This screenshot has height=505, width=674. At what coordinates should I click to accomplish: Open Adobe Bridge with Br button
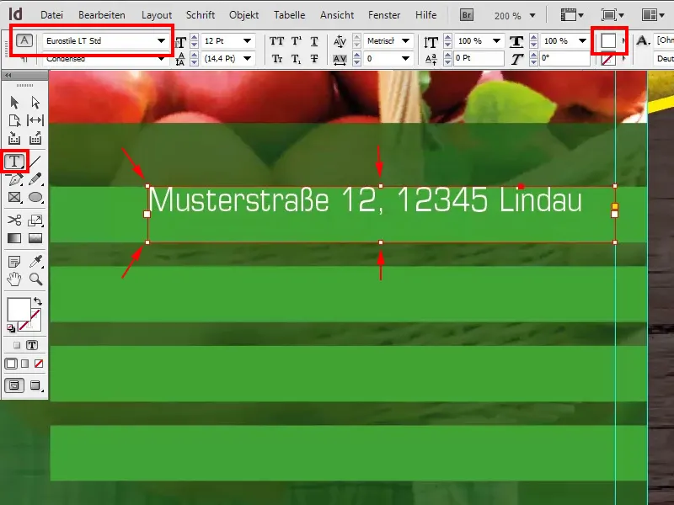point(467,15)
